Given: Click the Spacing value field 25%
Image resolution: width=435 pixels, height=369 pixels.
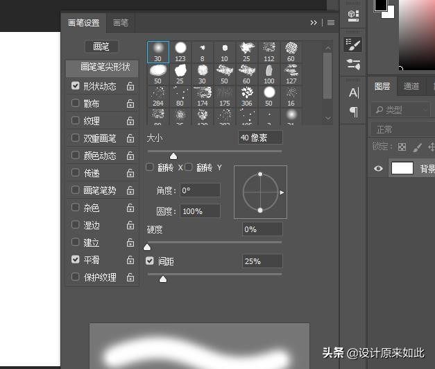Looking at the screenshot, I should coord(262,261).
